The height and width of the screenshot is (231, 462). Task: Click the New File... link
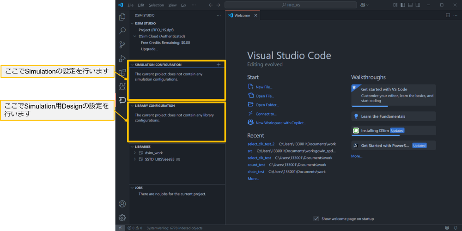pos(264,87)
